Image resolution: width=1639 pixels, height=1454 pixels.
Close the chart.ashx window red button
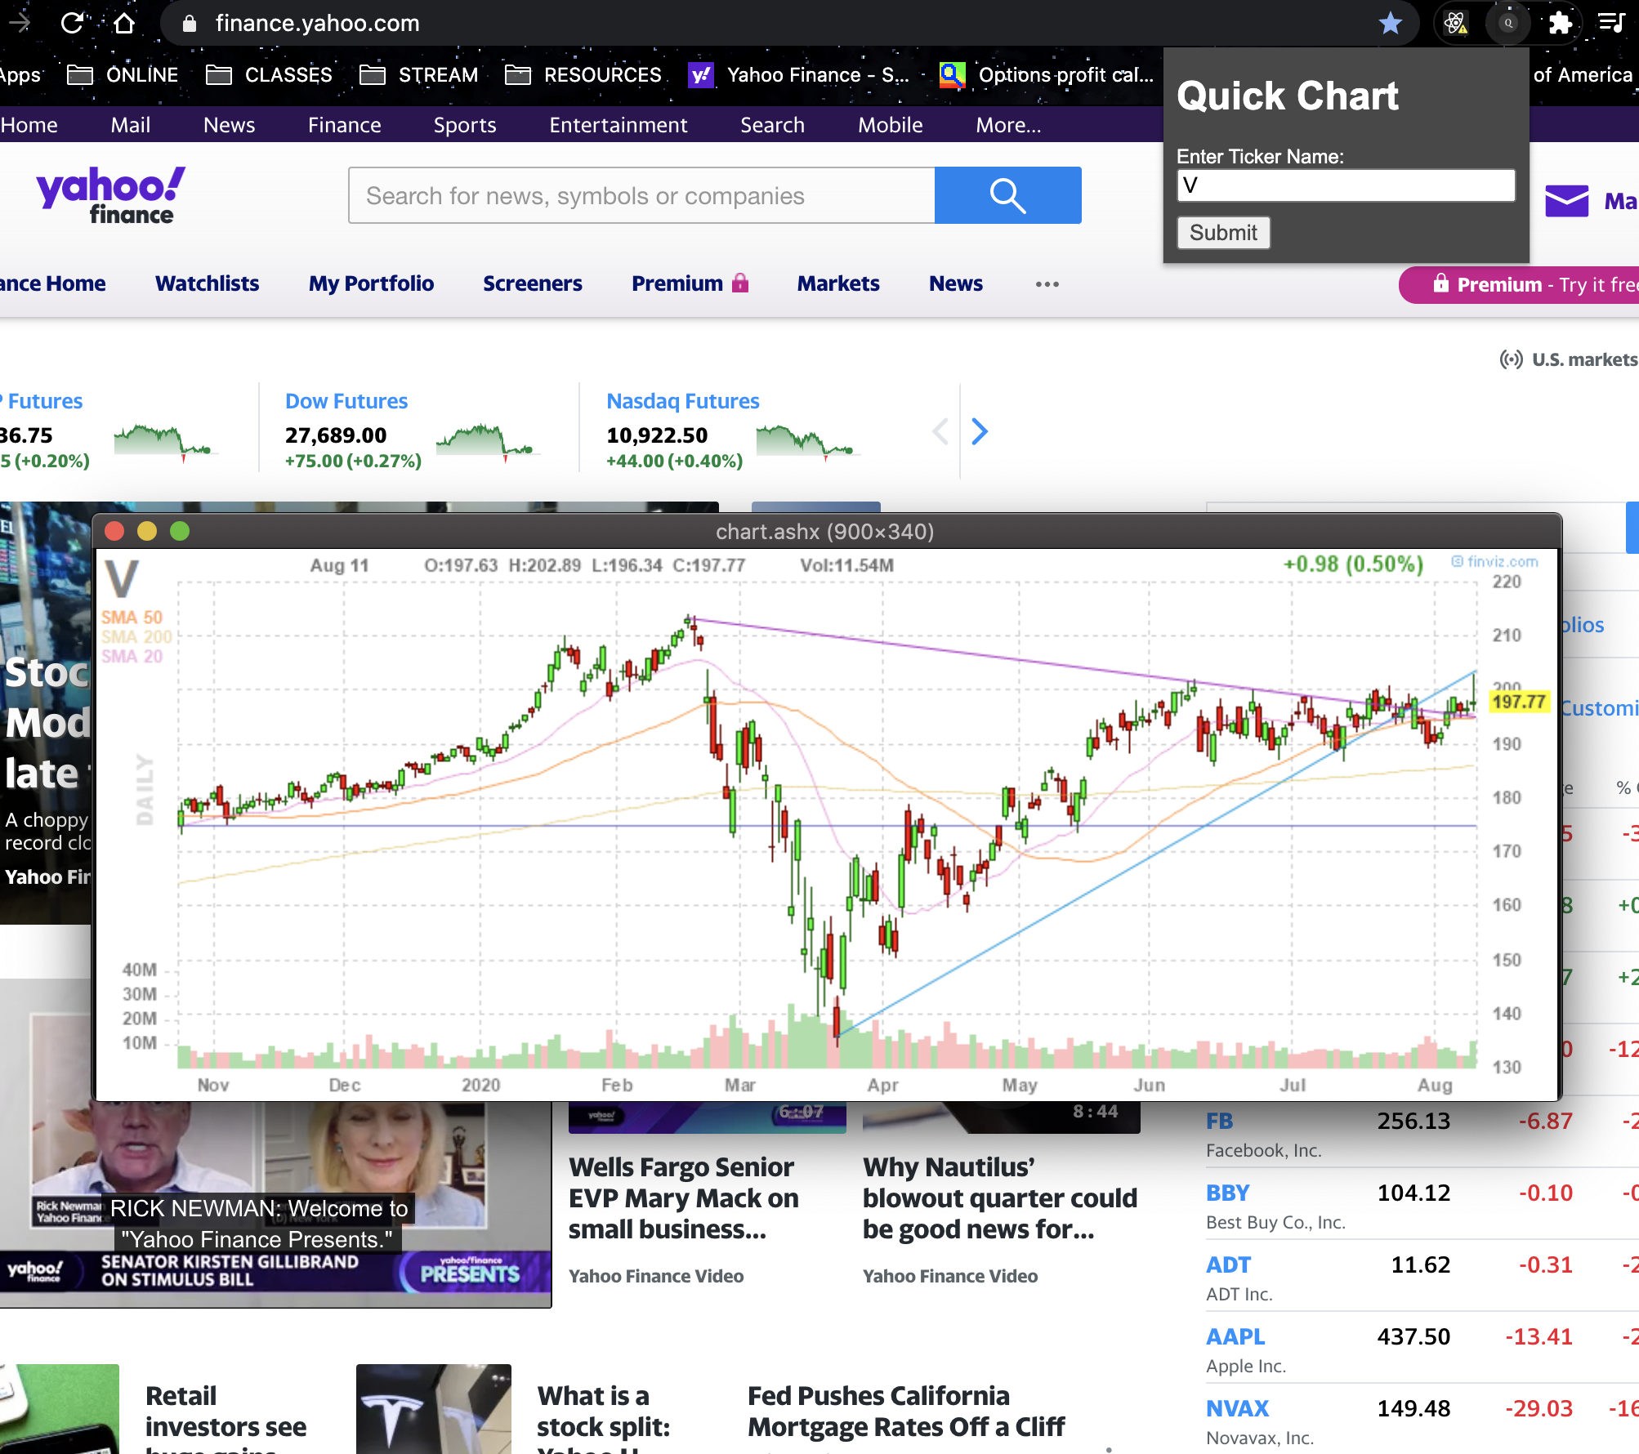click(x=114, y=532)
